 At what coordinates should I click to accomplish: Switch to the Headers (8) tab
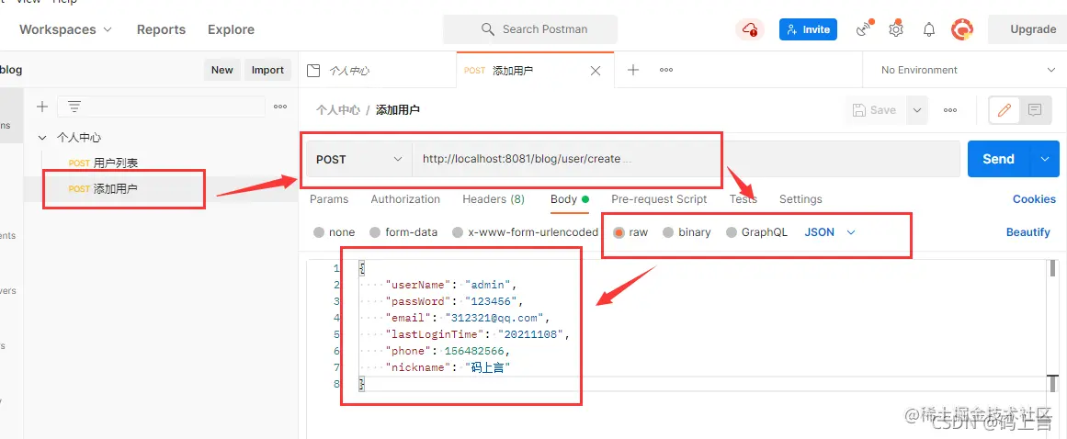click(494, 199)
